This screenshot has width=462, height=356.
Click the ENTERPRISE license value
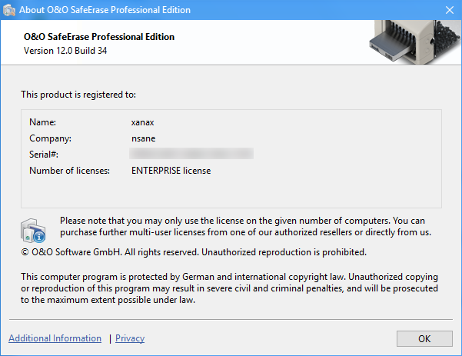[x=171, y=171]
